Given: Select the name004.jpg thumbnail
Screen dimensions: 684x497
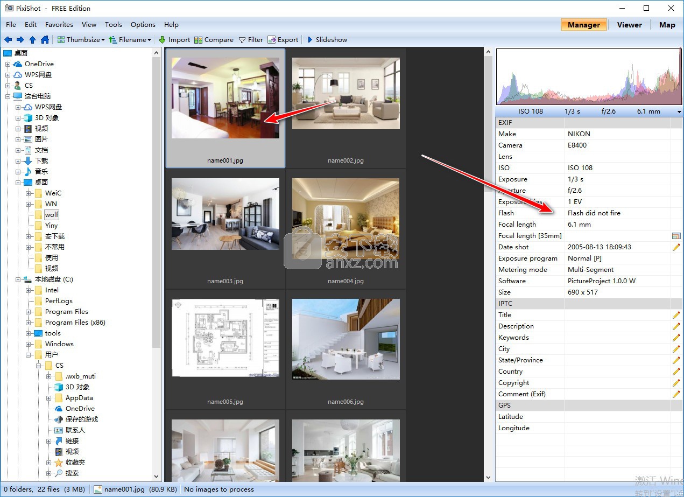Looking at the screenshot, I should coord(346,229).
